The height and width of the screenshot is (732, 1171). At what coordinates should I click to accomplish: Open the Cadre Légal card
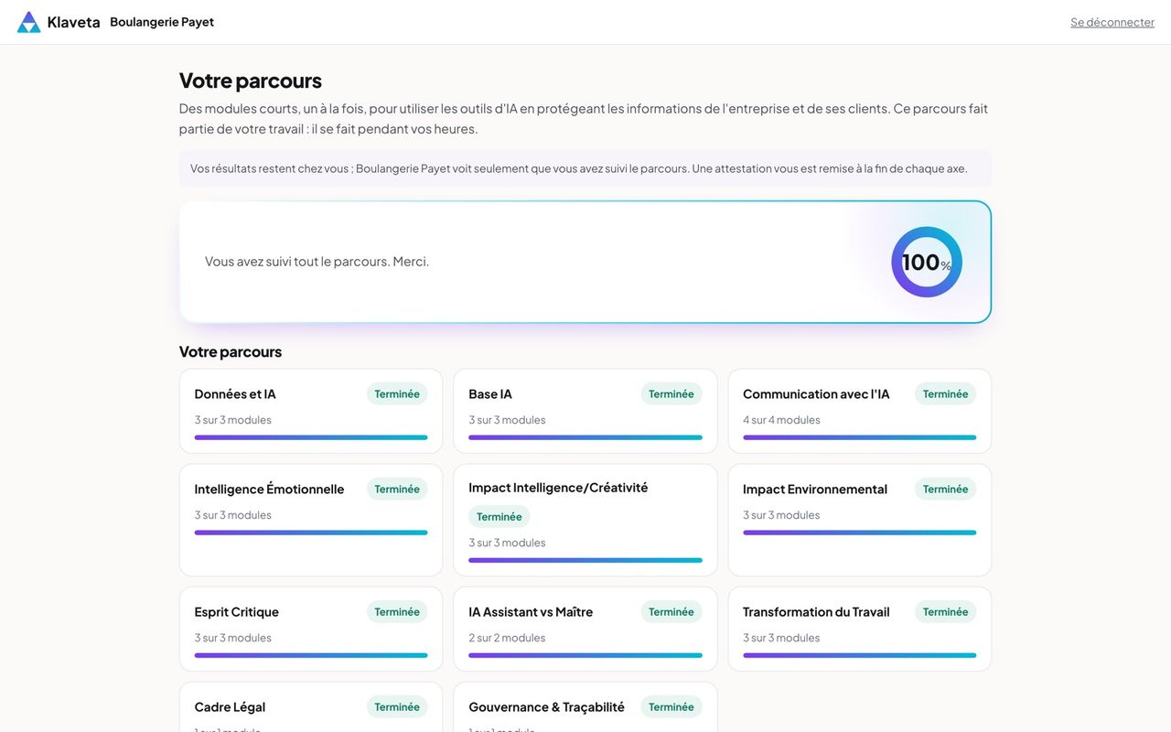coord(311,707)
